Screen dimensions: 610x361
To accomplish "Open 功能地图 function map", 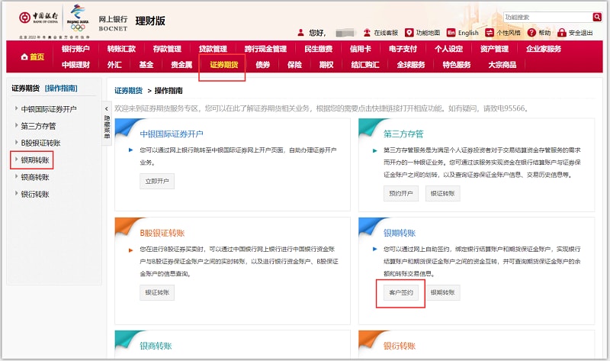I will [x=422, y=33].
